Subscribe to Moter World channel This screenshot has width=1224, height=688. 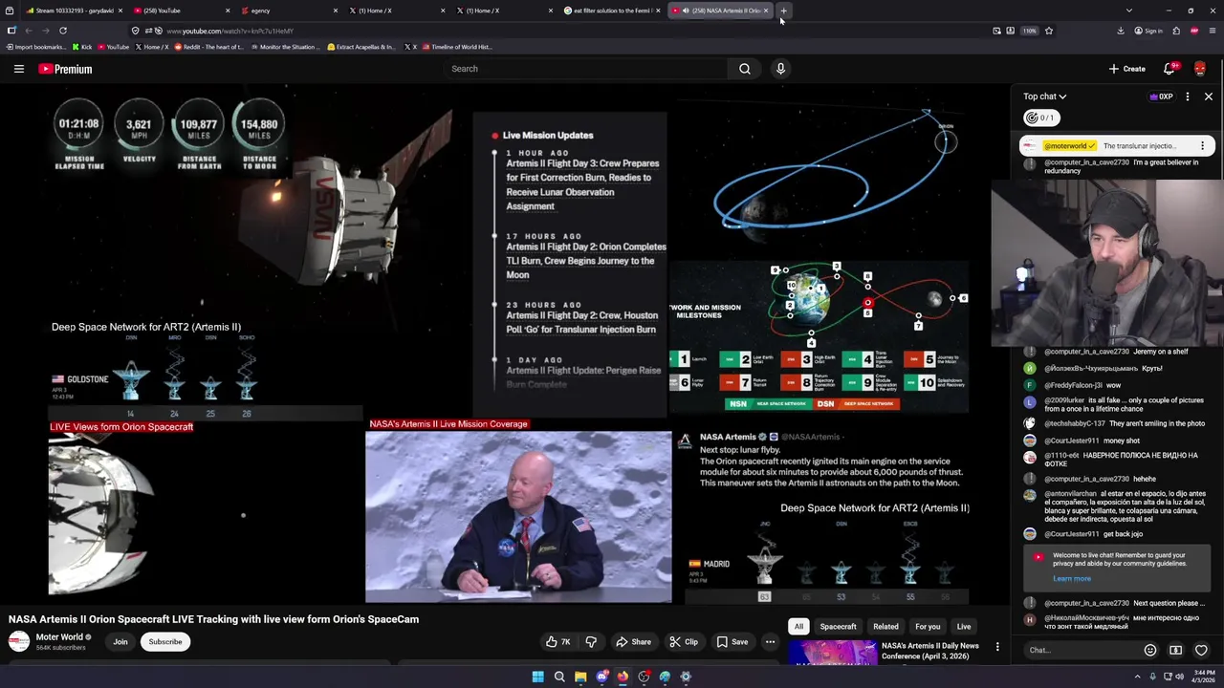click(164, 642)
